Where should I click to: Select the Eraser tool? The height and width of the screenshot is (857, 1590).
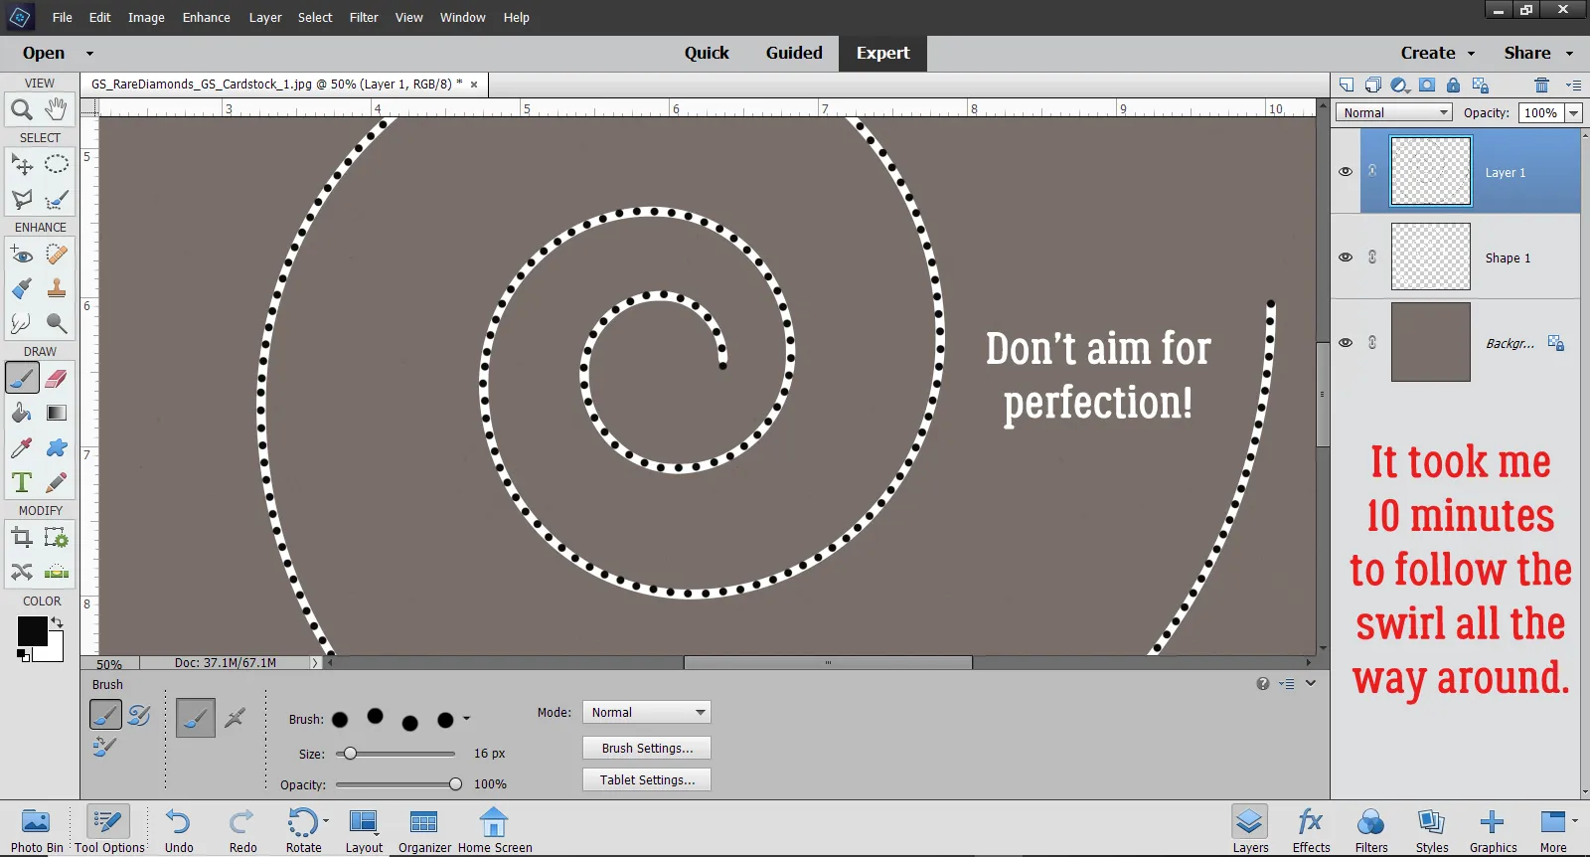point(57,379)
